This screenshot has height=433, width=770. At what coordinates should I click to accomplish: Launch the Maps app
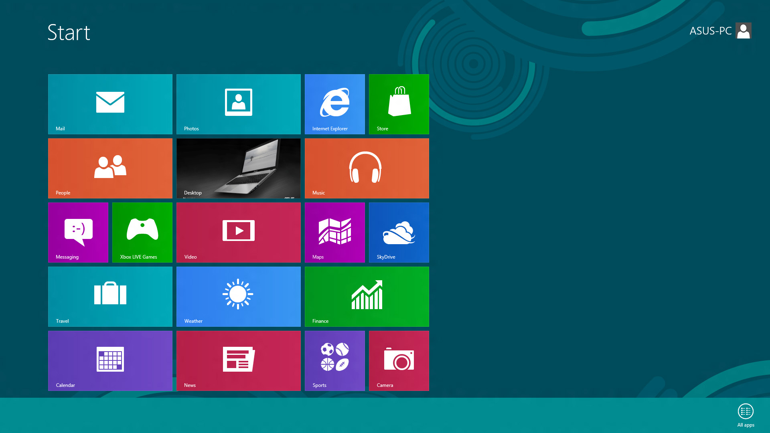pyautogui.click(x=335, y=233)
